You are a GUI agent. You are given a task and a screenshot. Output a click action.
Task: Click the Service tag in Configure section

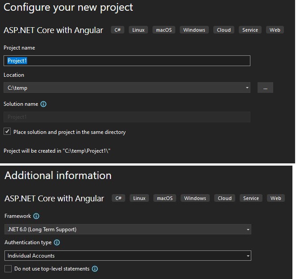[250, 30]
